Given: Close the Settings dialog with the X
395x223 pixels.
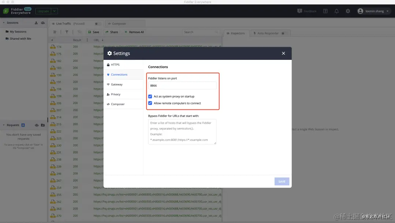Looking at the screenshot, I should [283, 53].
